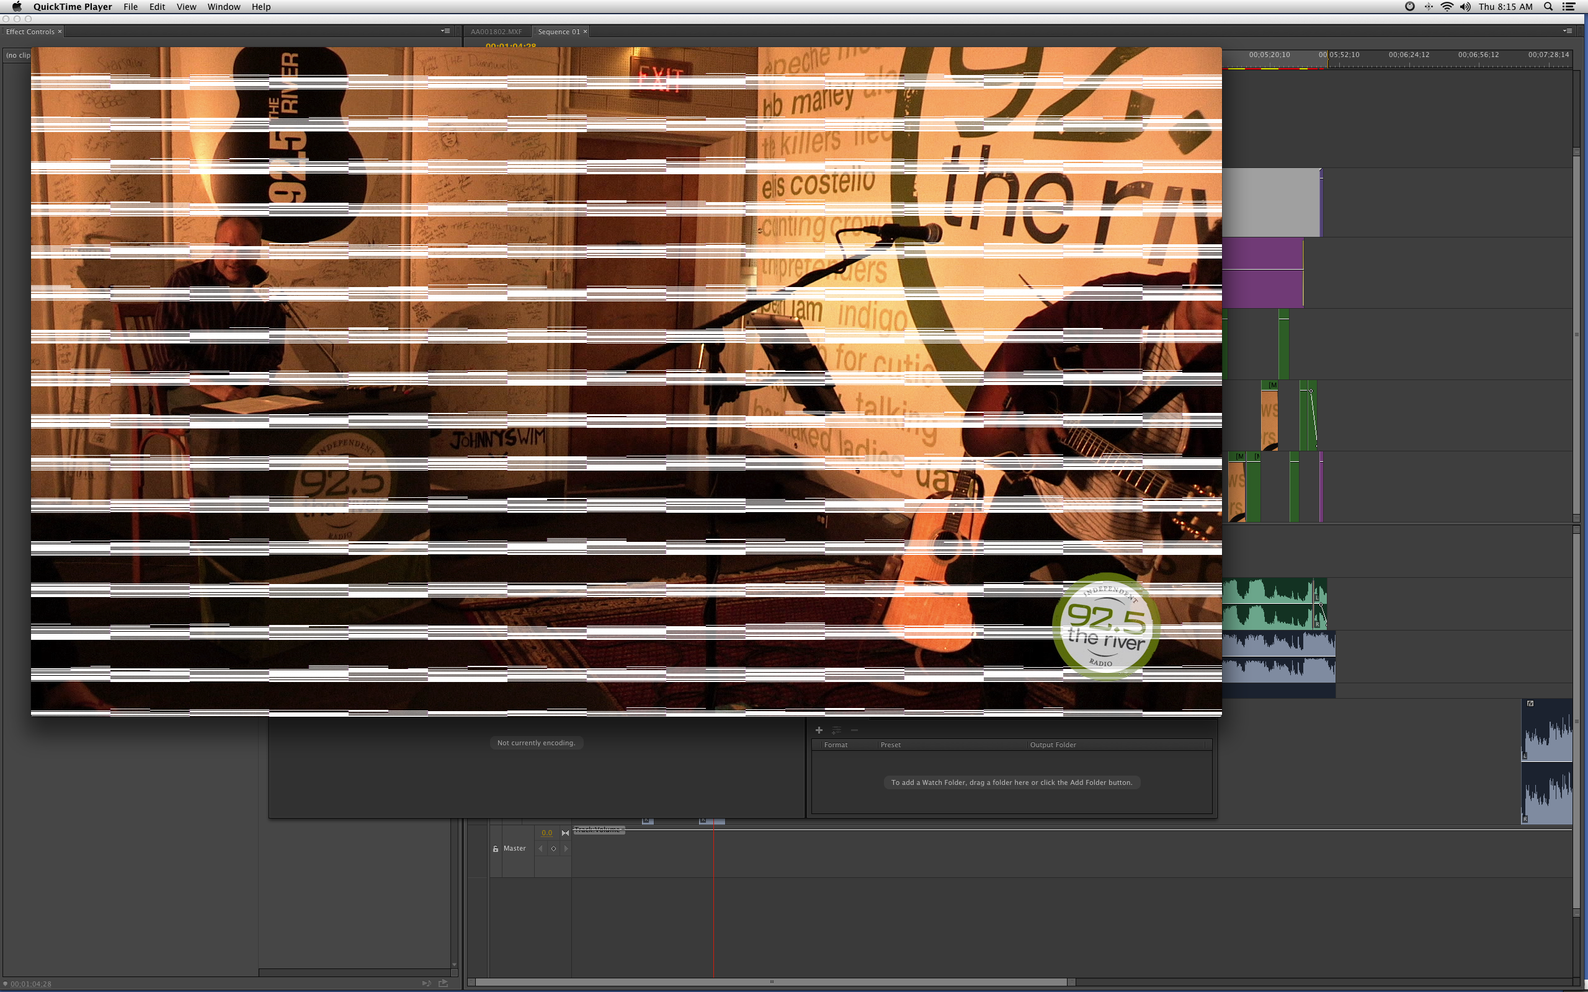Click the Output Folder column header
The height and width of the screenshot is (992, 1588).
(1053, 745)
